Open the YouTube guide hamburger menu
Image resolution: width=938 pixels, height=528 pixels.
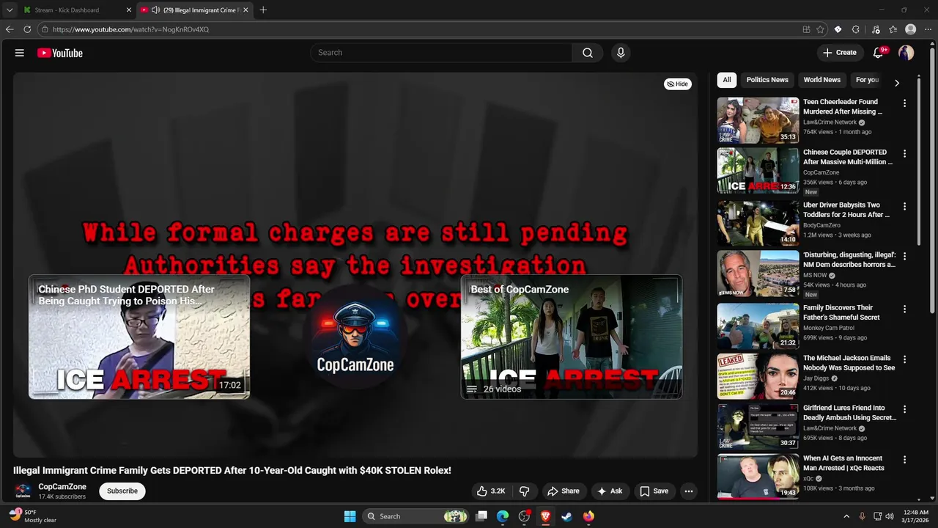[x=20, y=53]
